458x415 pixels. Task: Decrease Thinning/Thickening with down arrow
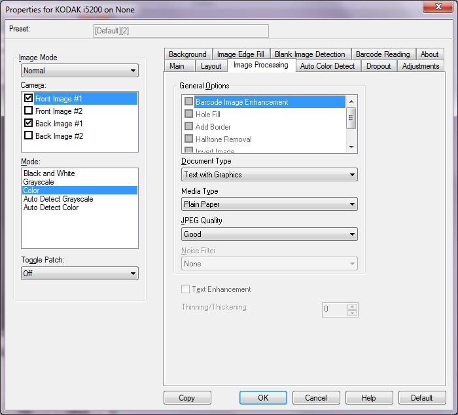point(352,314)
